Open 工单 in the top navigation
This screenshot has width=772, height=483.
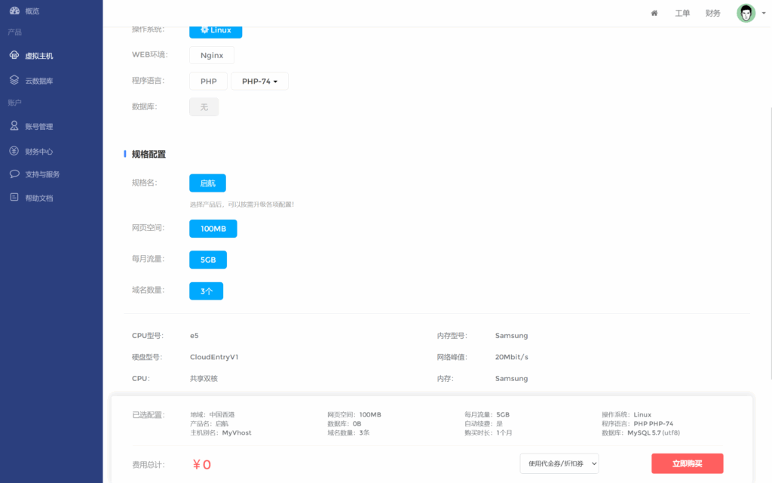click(x=682, y=13)
